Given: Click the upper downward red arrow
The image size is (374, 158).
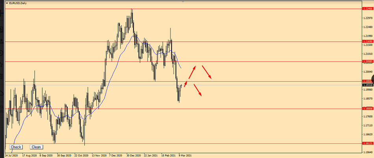Looking at the screenshot, I should click(207, 72).
